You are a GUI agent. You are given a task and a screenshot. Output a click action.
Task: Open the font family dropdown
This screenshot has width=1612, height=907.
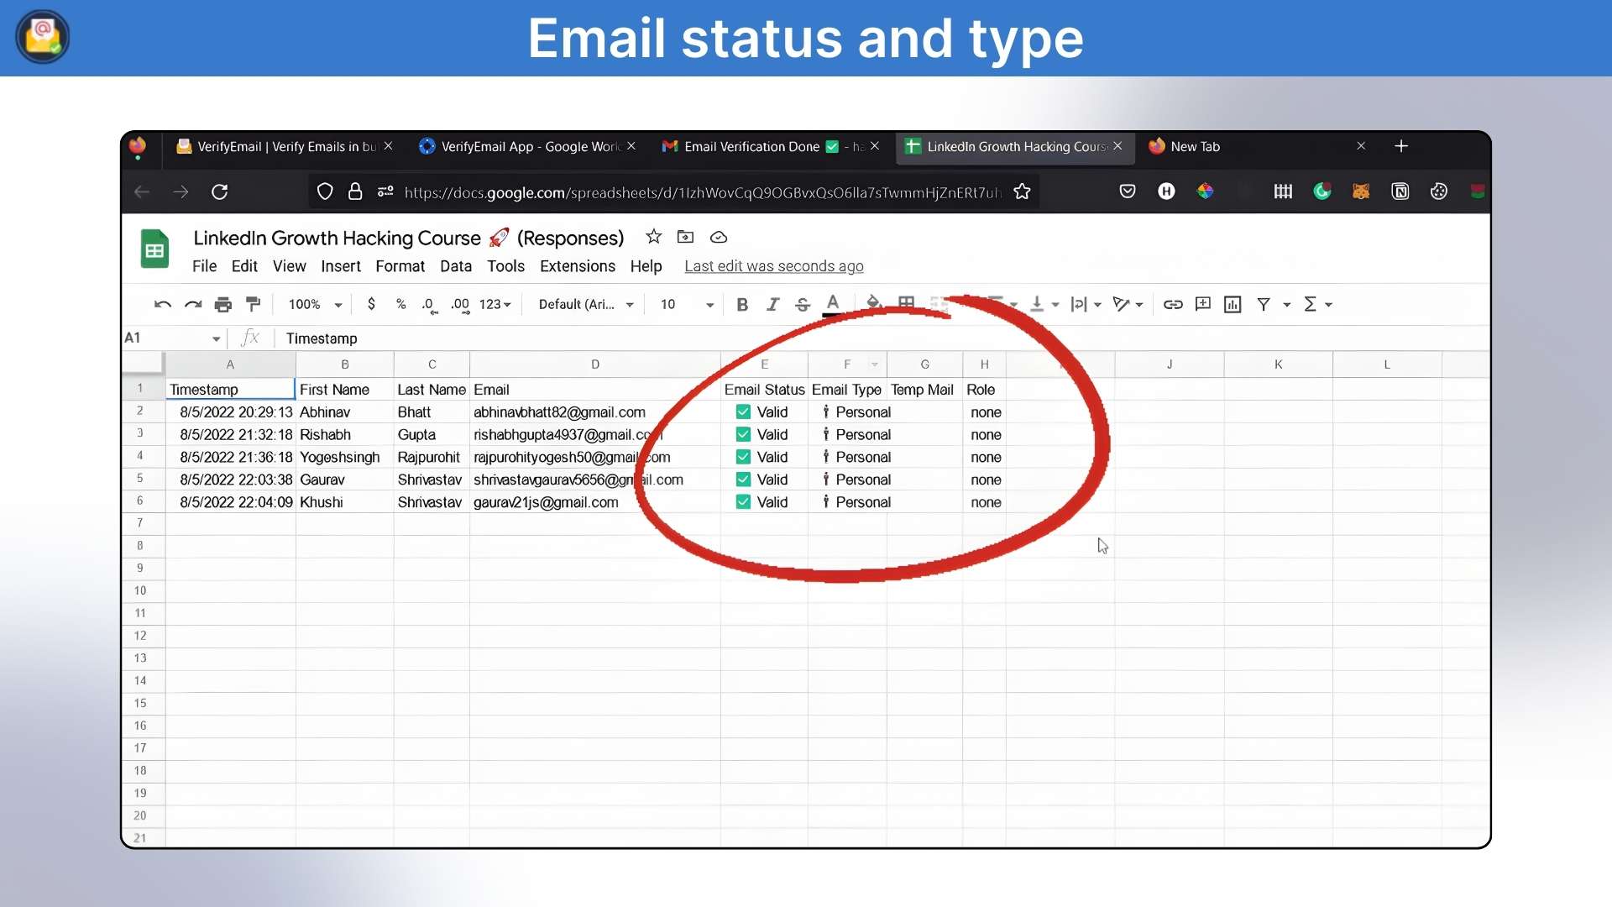(x=585, y=304)
